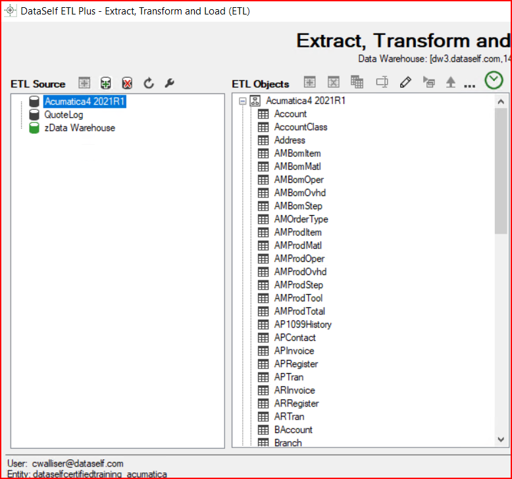Click the add ETL source icon
Viewport: 512px width, 479px height.
(84, 83)
